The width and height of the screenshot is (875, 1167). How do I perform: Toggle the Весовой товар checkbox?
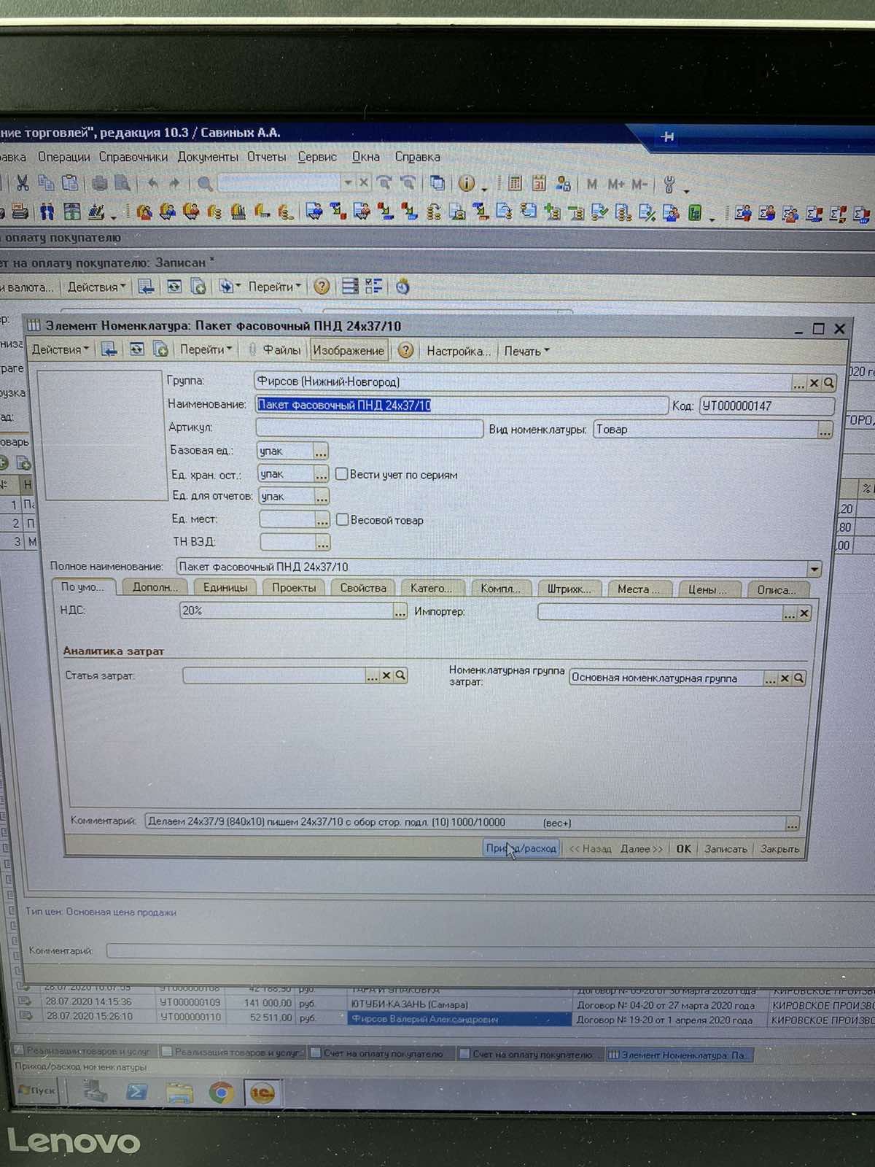pos(342,520)
